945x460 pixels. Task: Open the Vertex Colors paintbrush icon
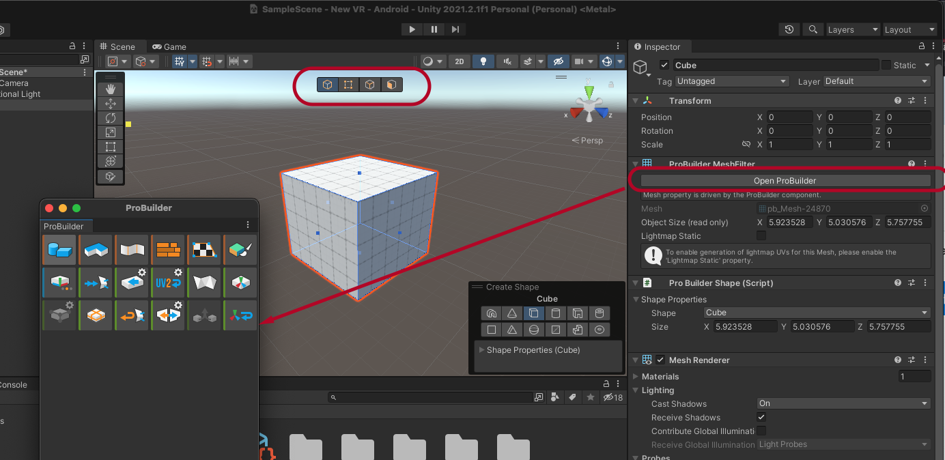[240, 249]
